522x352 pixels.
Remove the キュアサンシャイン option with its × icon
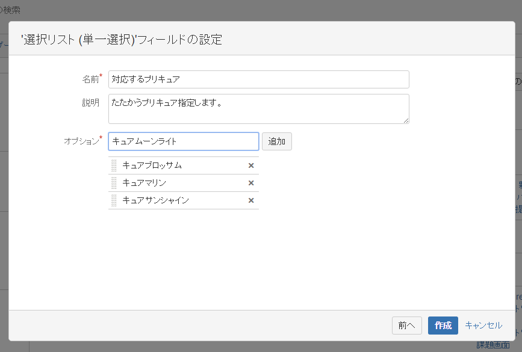251,200
